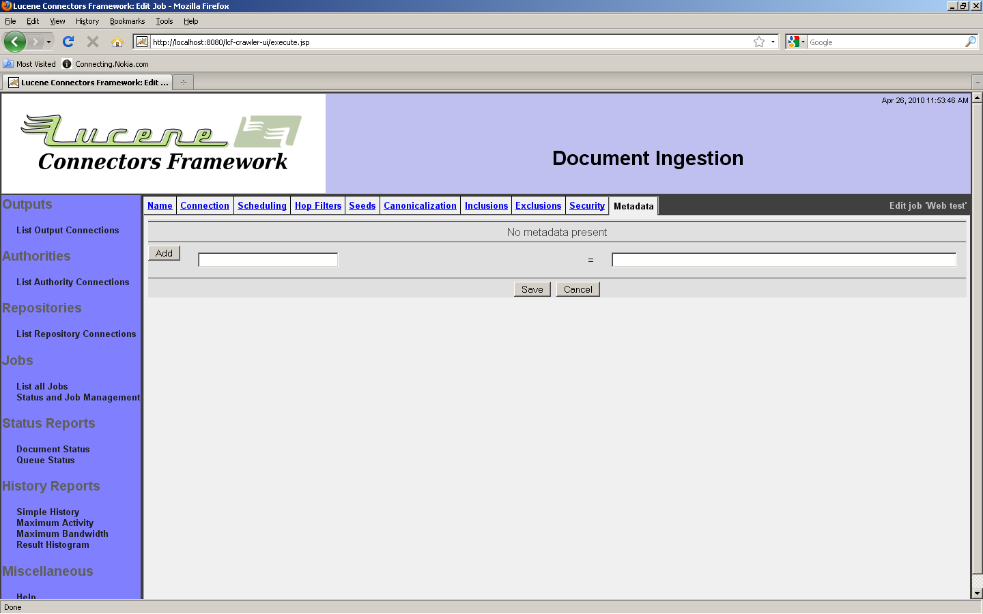Open the back/forward history dropdown arrow
The image size is (983, 614).
(x=48, y=42)
